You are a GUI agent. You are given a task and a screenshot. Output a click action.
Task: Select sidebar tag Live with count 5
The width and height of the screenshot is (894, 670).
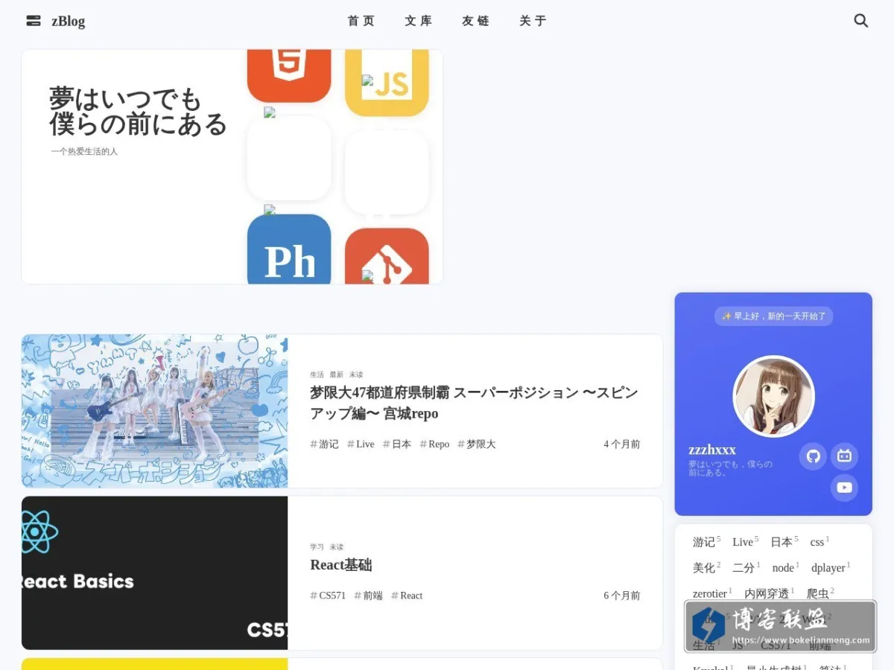tap(745, 541)
